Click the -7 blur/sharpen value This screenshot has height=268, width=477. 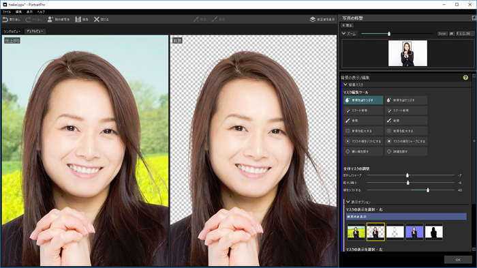460,175
